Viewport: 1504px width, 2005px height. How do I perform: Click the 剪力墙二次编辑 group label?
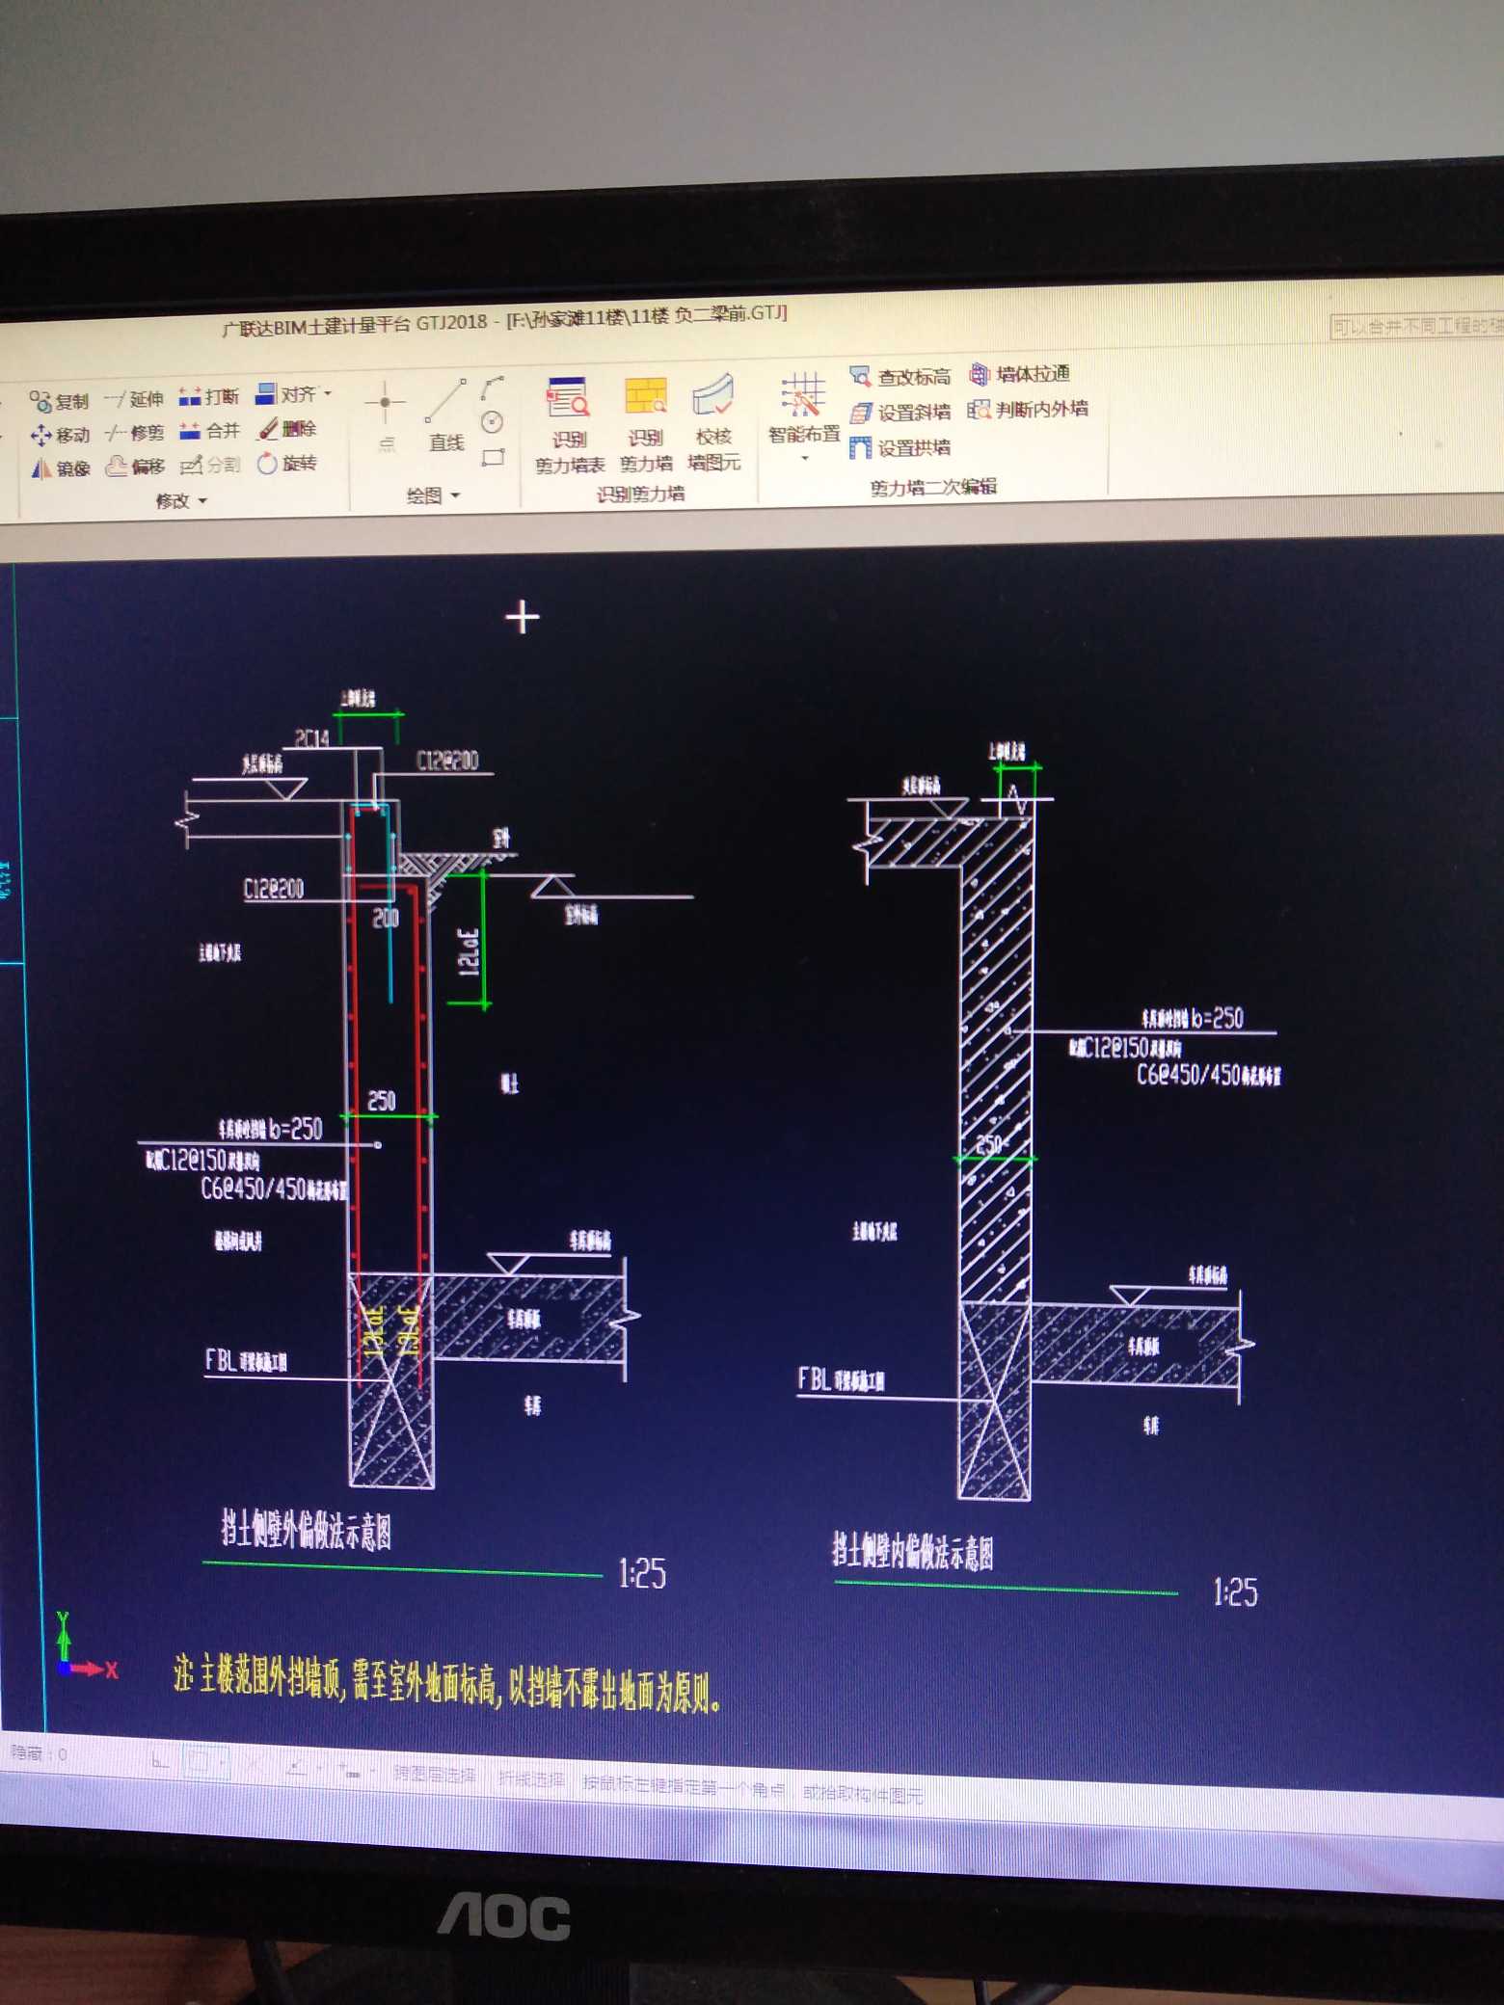(933, 488)
